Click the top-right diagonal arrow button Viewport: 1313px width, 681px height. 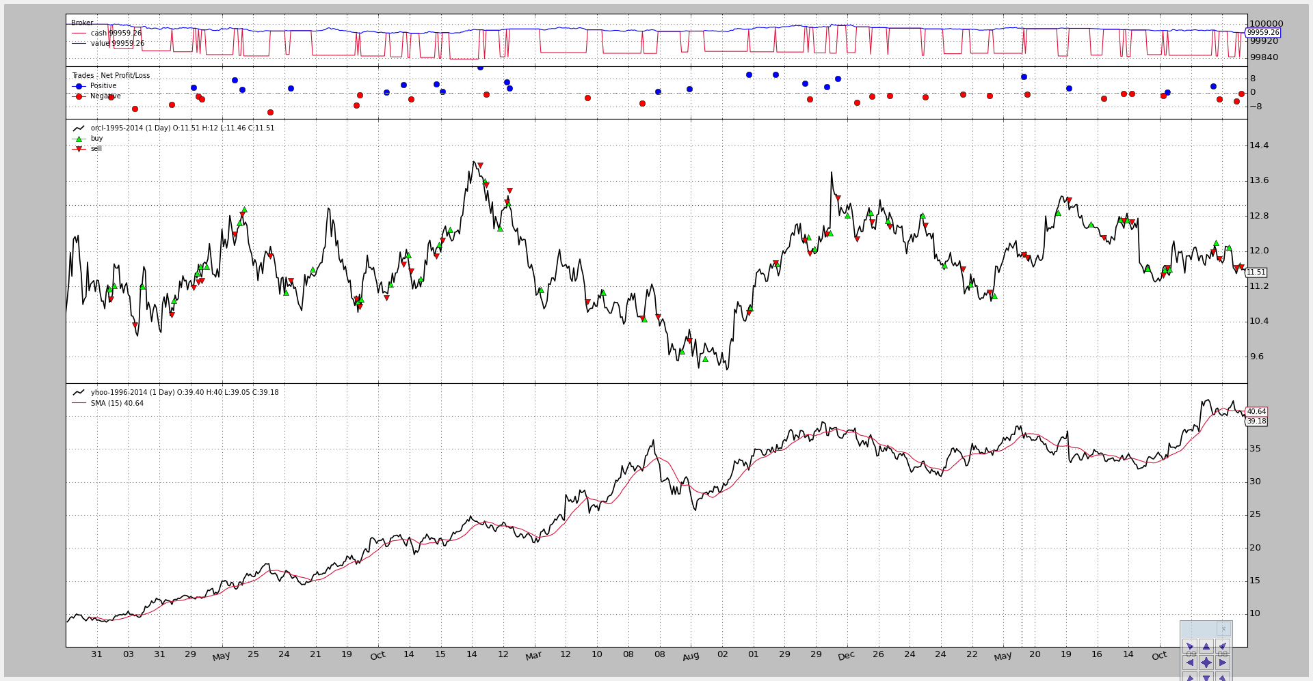pyautogui.click(x=1223, y=646)
